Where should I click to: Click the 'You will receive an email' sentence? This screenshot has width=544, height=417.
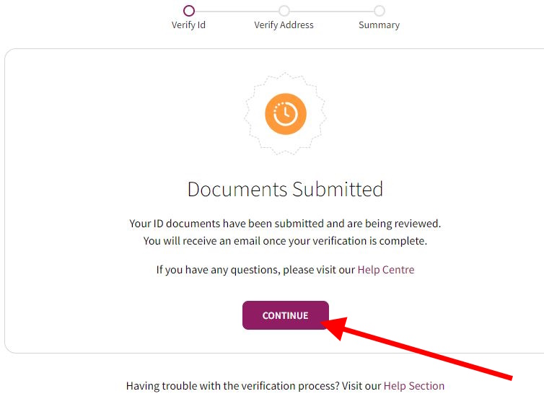click(x=285, y=241)
